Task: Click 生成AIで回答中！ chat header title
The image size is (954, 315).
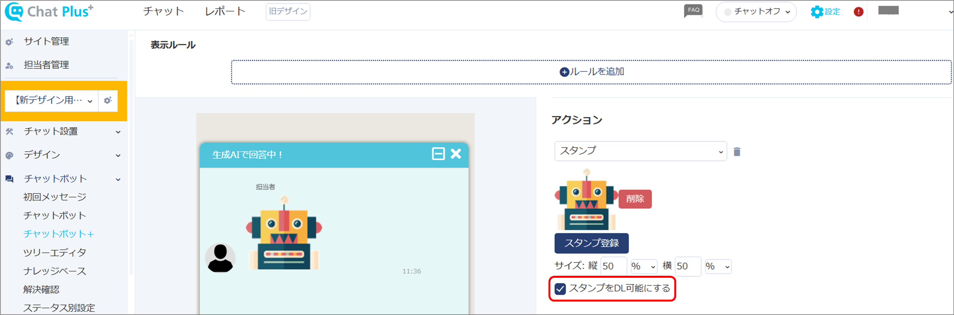Action: [x=248, y=154]
